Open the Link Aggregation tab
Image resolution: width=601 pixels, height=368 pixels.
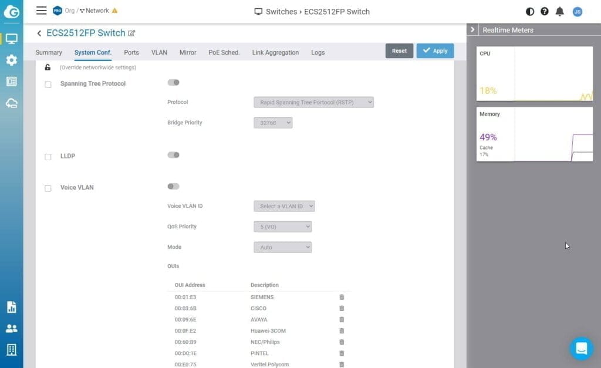[x=275, y=52]
